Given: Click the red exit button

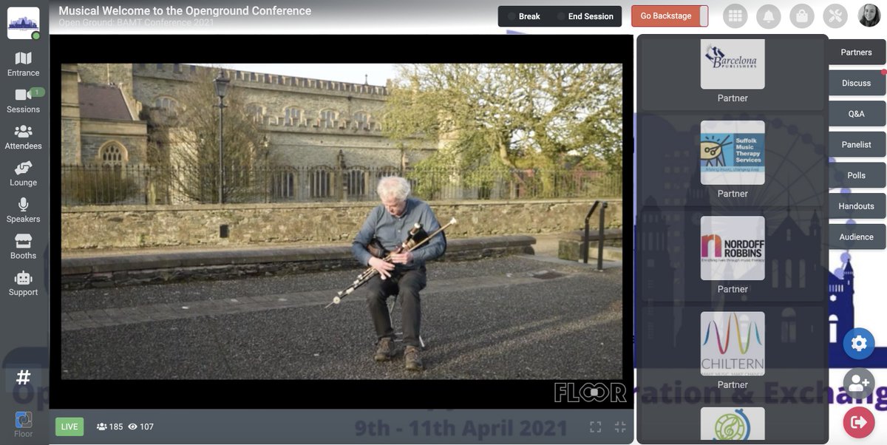Looking at the screenshot, I should [859, 422].
